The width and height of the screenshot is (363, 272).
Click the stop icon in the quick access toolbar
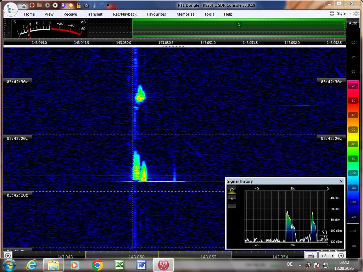(55, 5)
